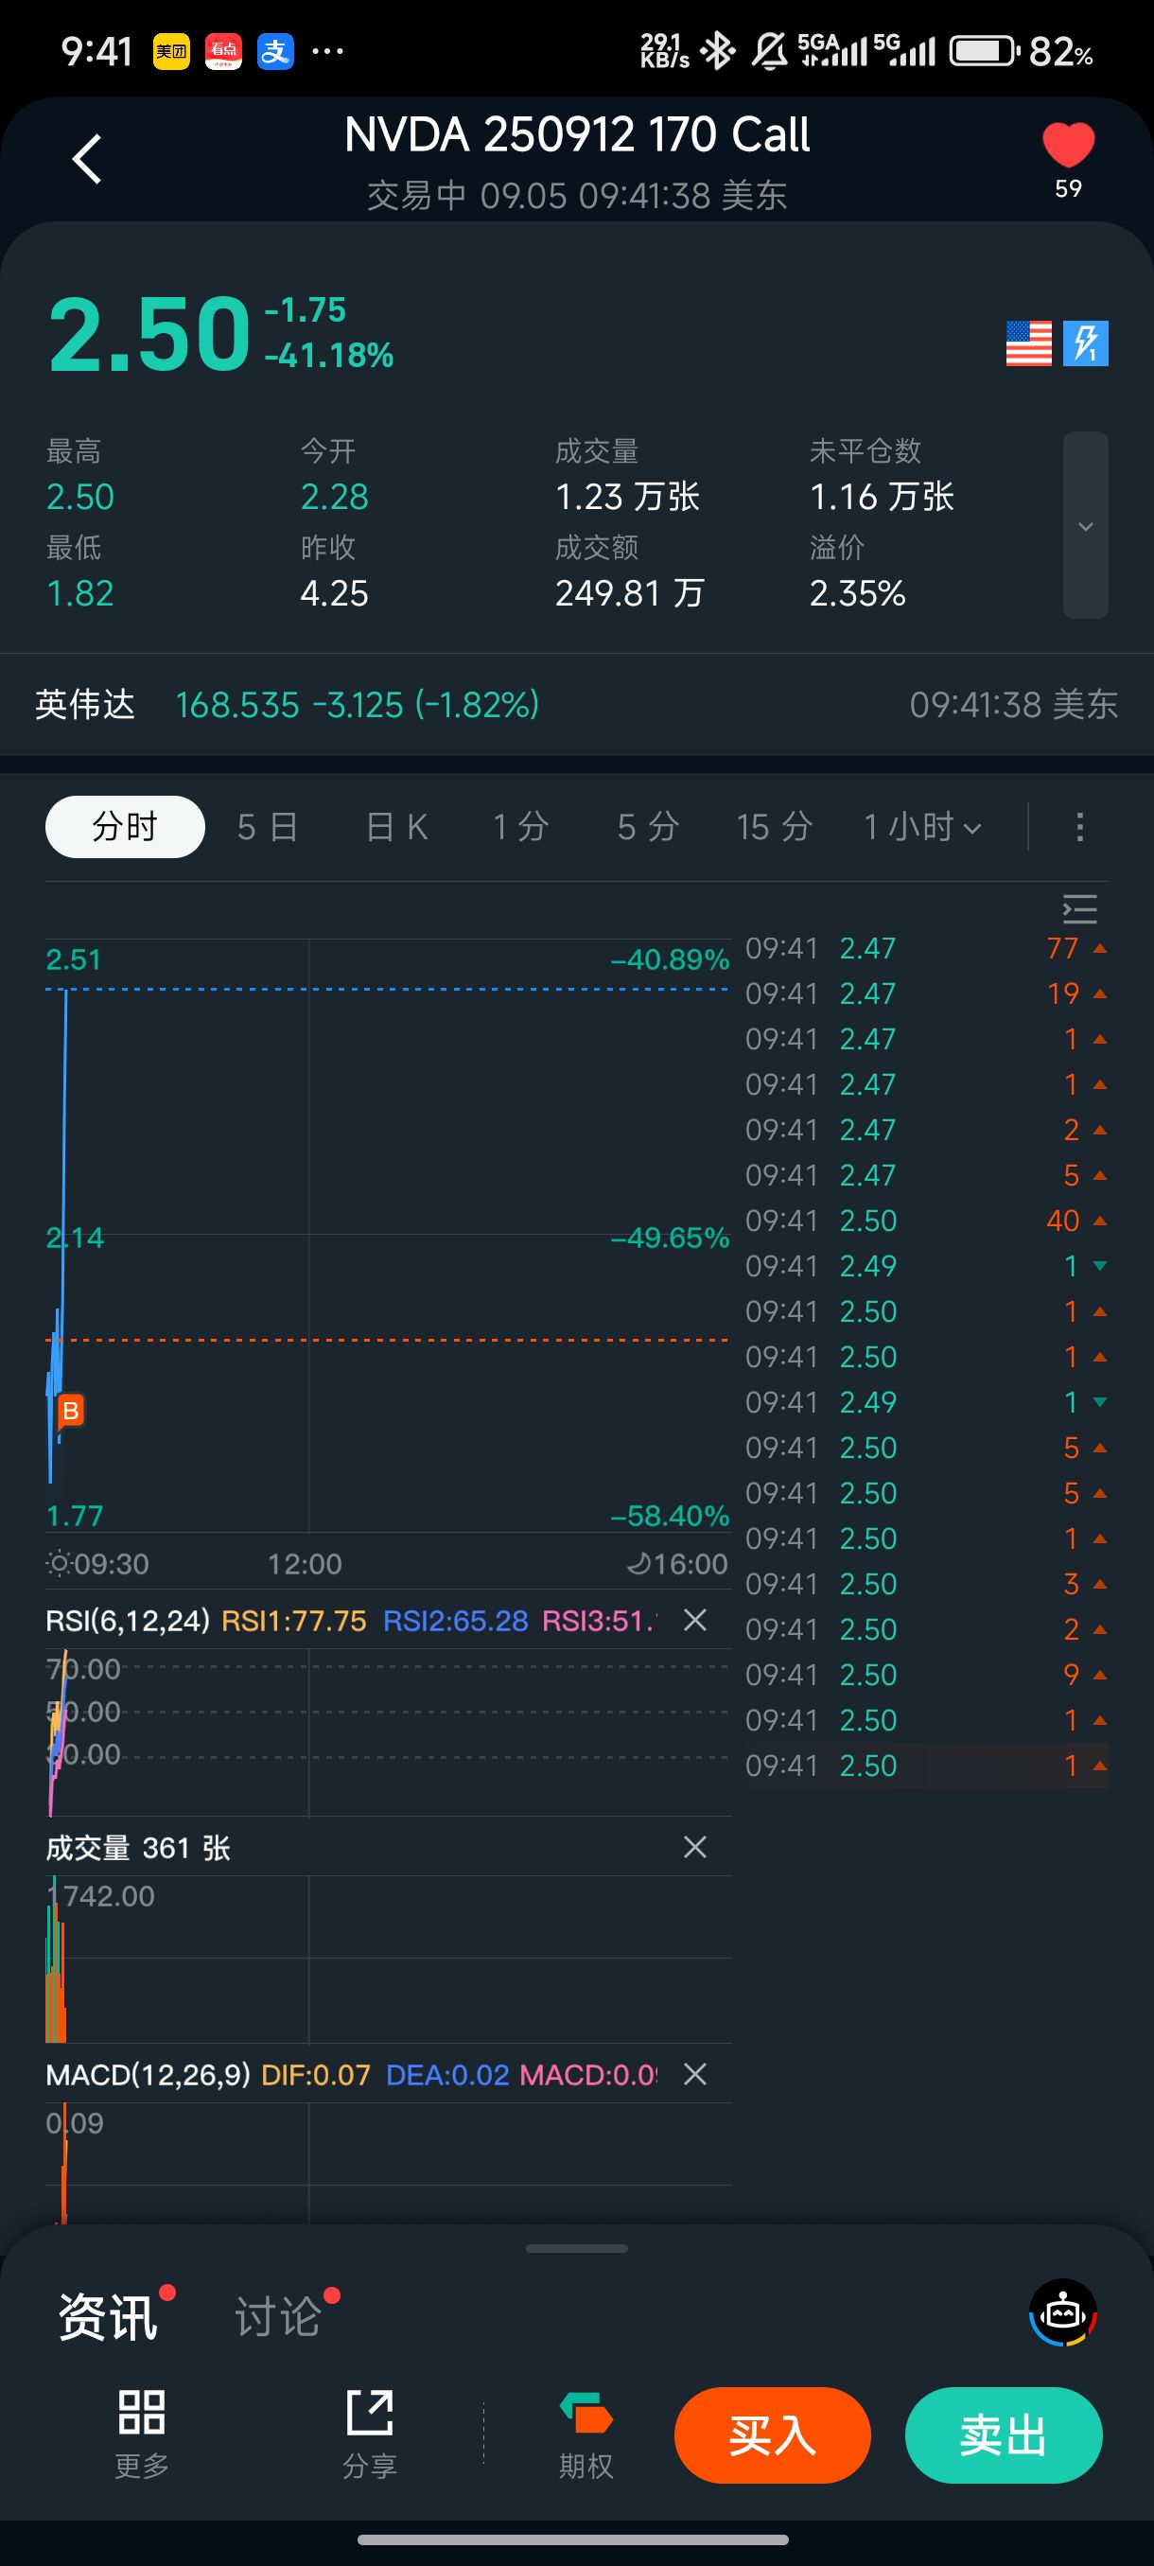
Task: Tap the NVDA 250912 170 Call title
Action: (576, 134)
